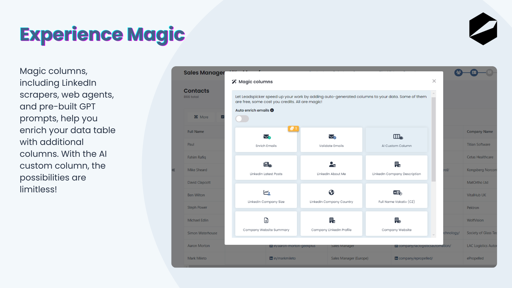Click the chat step icon at top right

(x=490, y=73)
